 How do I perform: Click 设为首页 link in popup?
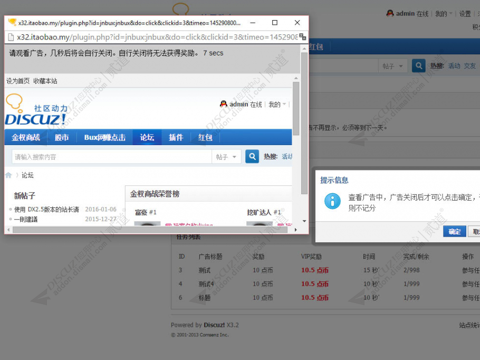click(18, 81)
